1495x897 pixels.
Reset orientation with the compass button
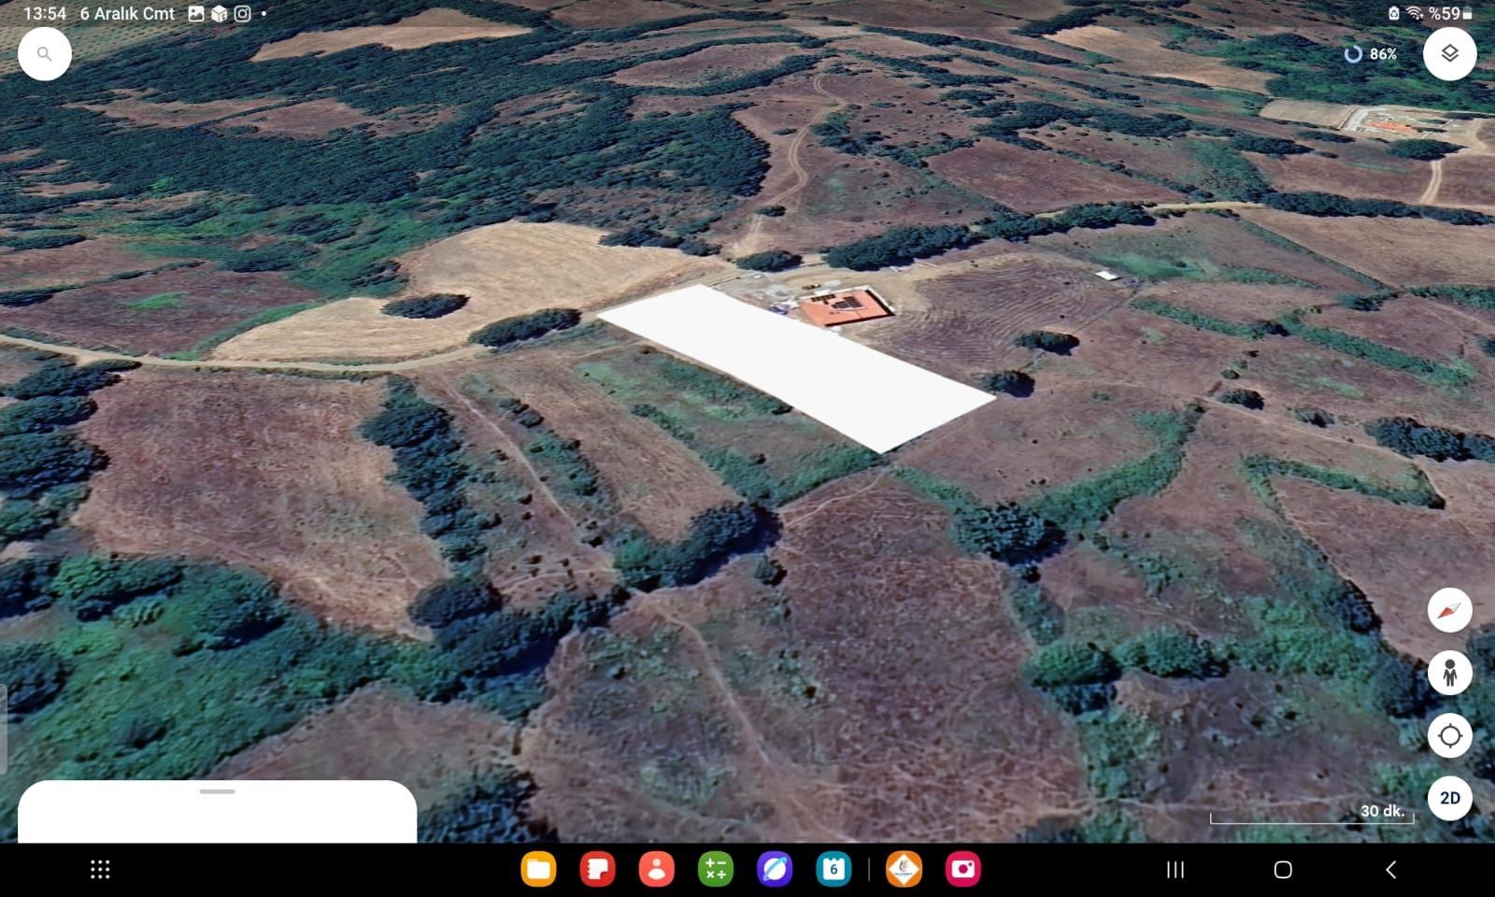(x=1449, y=610)
